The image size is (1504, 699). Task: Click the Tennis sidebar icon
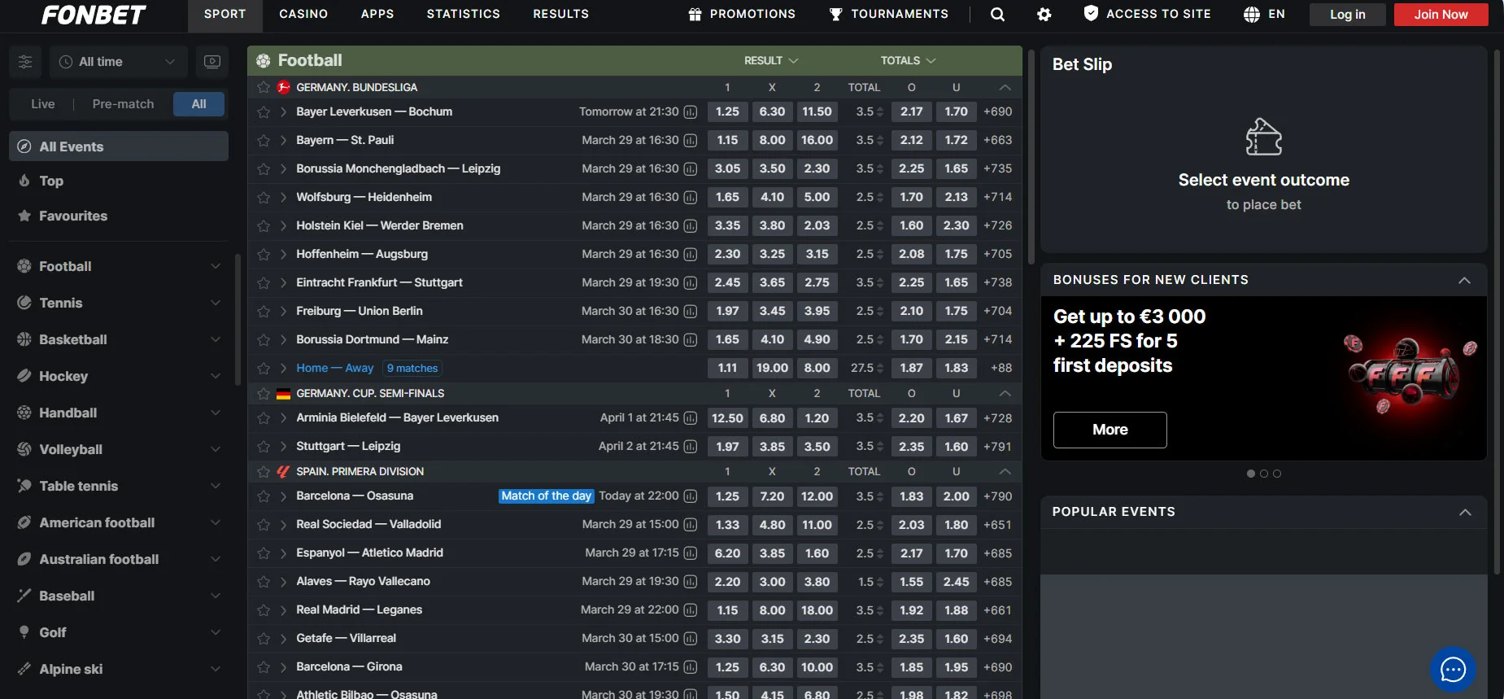point(24,303)
